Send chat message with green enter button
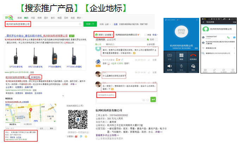 153,100
